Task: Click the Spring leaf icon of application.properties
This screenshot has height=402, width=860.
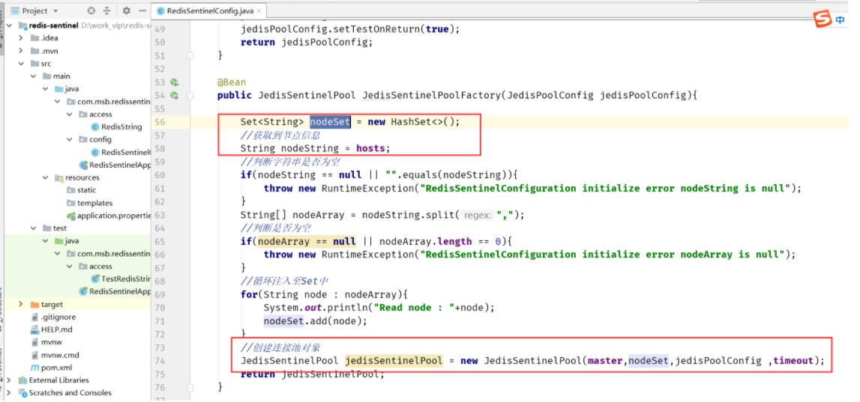Action: click(x=70, y=216)
